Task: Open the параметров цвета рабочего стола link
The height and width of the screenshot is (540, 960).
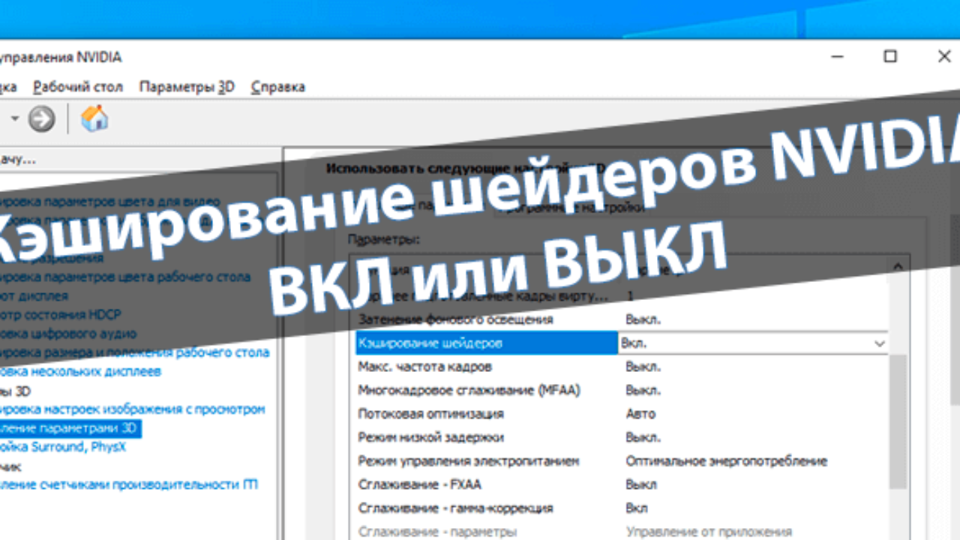Action: (x=125, y=277)
